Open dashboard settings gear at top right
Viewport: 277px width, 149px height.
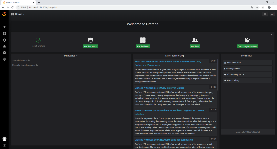265,14
